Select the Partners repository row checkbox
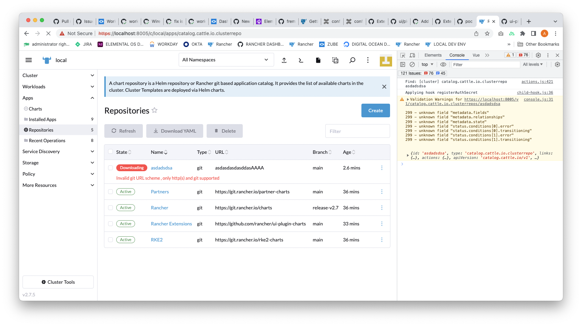This screenshot has height=326, width=582. point(110,192)
